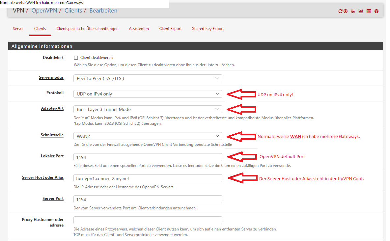Click the OpenVPN breadcrumb link

pyautogui.click(x=44, y=11)
